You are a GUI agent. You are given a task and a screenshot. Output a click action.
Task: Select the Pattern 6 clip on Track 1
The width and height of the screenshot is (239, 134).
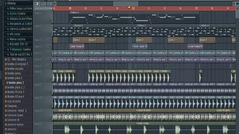pos(134,17)
